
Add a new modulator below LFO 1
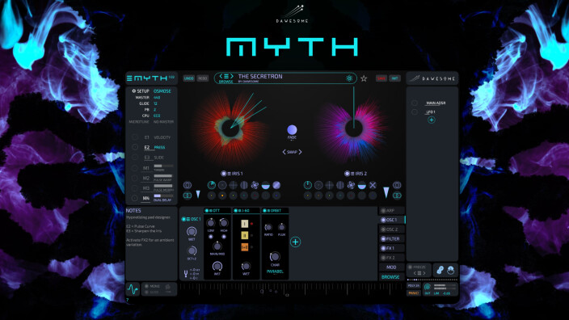tap(431, 120)
